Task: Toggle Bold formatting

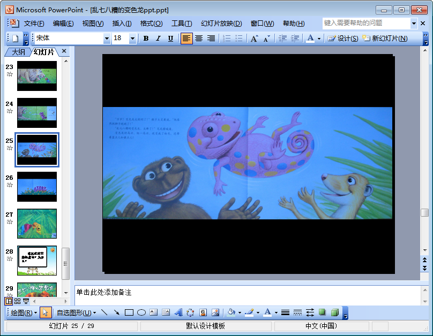Action: 146,39
